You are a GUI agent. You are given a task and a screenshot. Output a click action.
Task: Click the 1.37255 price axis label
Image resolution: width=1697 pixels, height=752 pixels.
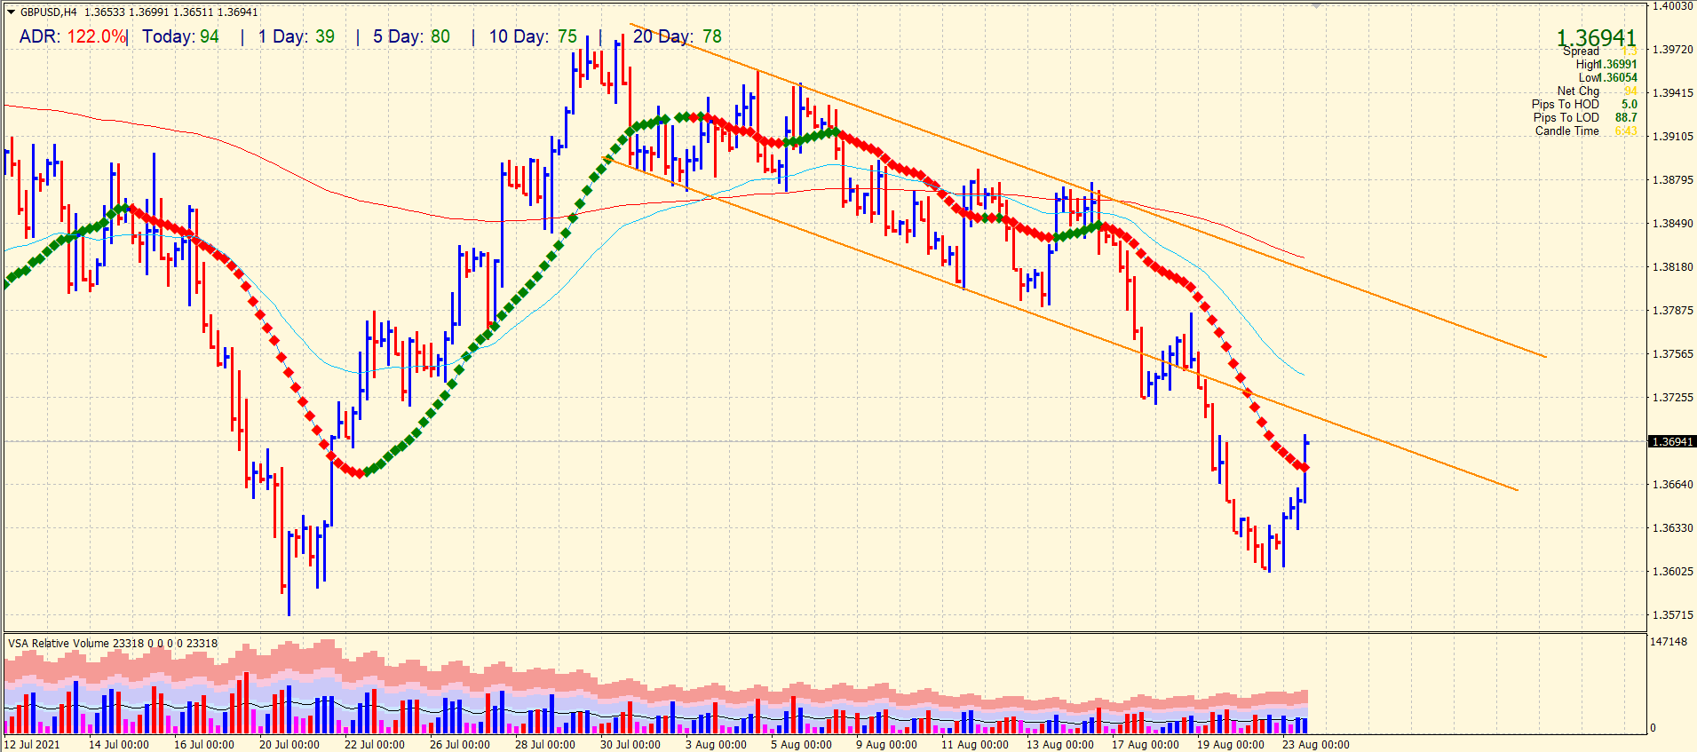point(1672,397)
